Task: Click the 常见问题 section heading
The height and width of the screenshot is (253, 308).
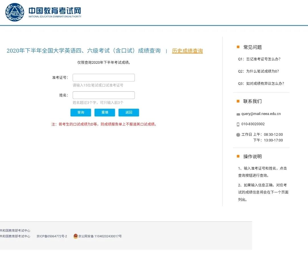Action: [x=253, y=47]
